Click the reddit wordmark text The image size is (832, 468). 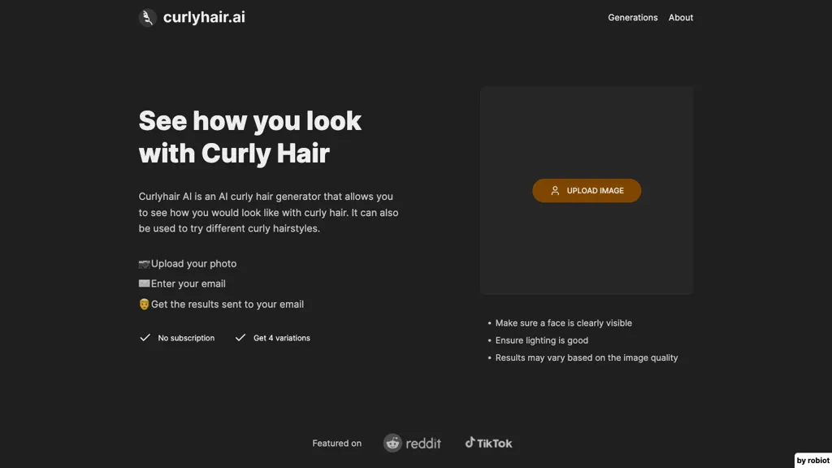pos(423,444)
